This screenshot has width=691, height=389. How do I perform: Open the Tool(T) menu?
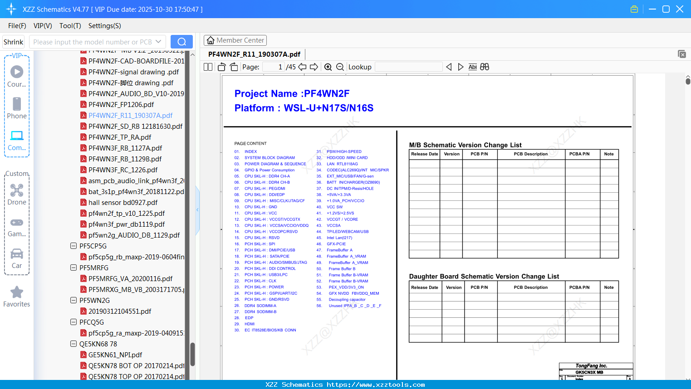(x=70, y=26)
